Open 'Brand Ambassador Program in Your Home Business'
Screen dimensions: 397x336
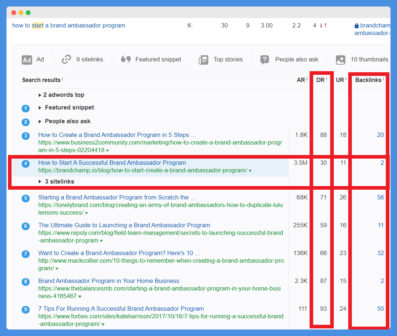(x=109, y=281)
